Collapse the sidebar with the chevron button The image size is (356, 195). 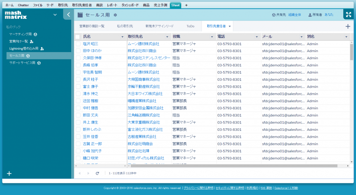pos(68,15)
